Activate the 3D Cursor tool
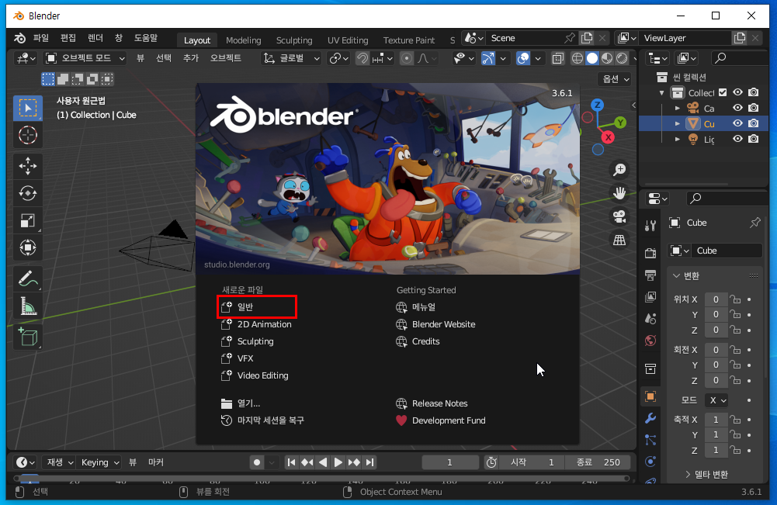The width and height of the screenshot is (777, 505). click(28, 135)
